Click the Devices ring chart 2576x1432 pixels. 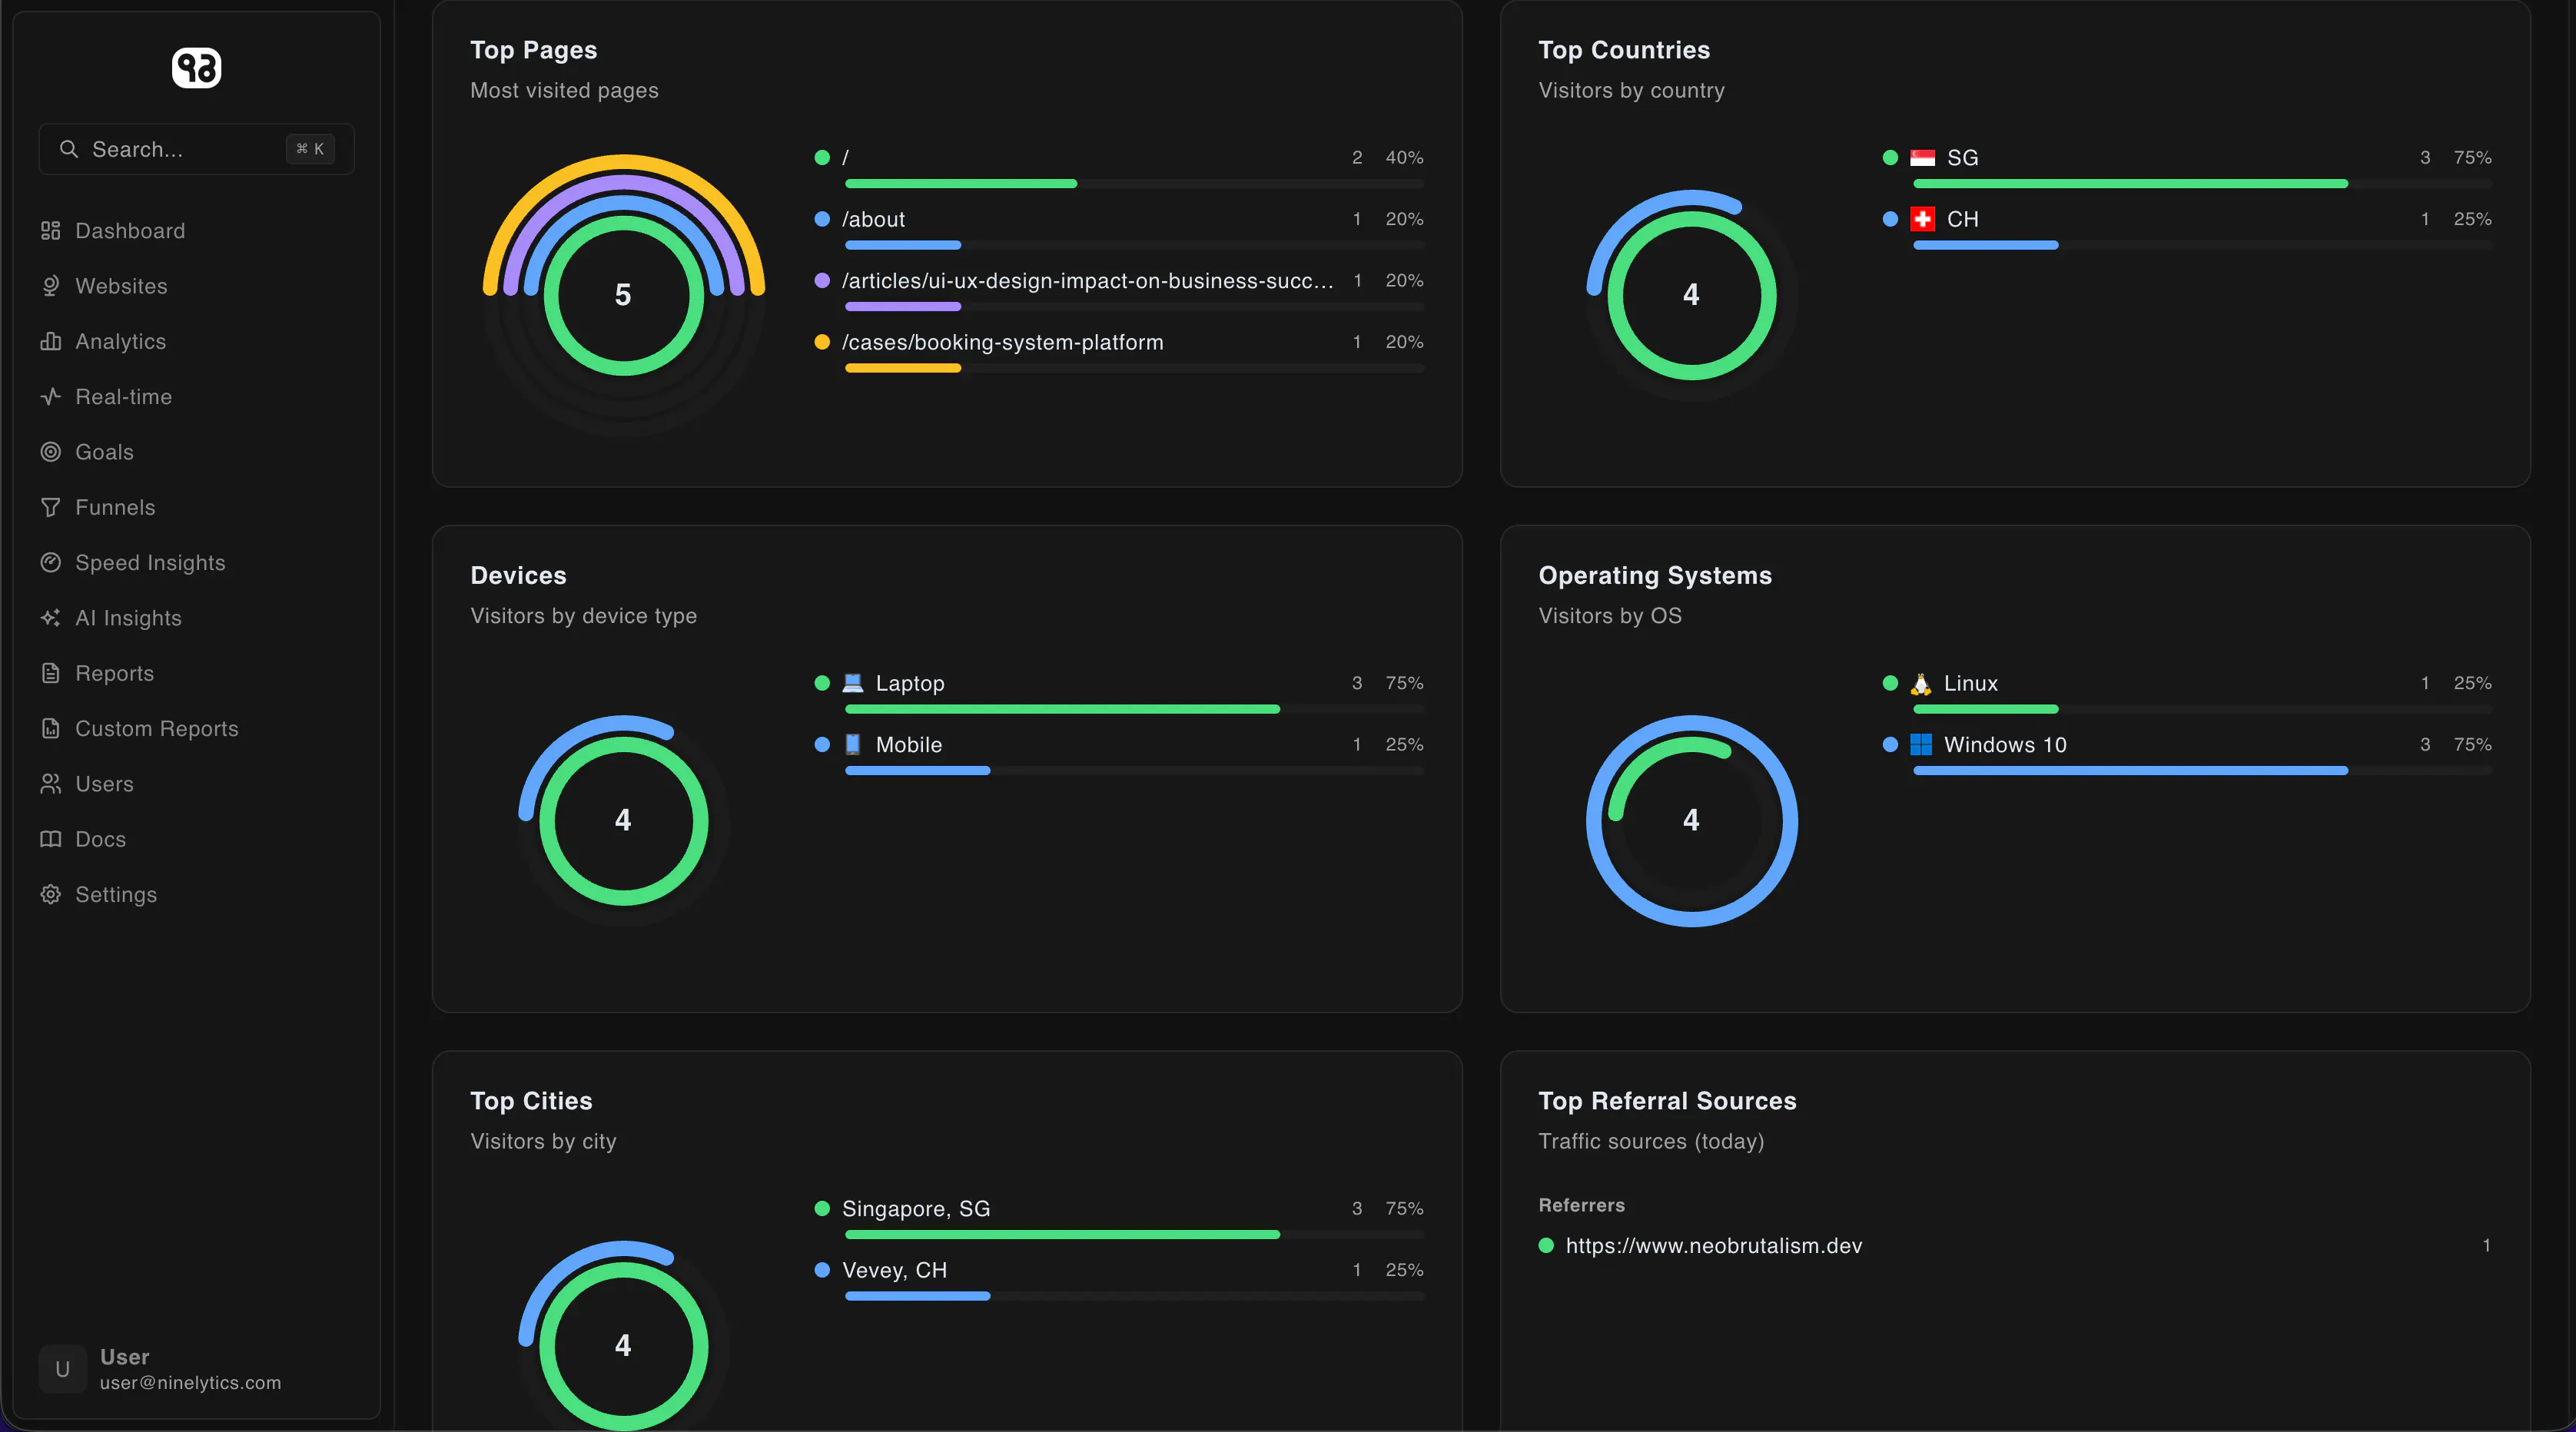[623, 820]
